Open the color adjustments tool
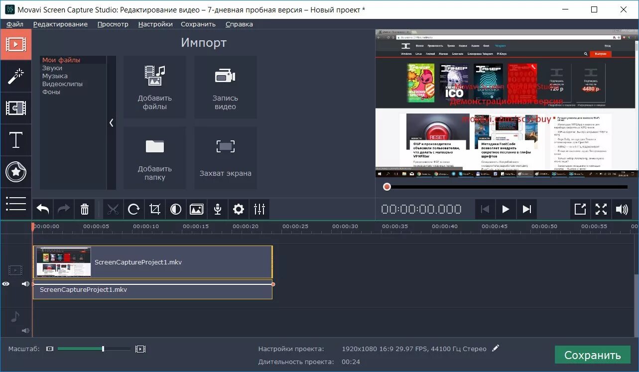The image size is (639, 372). click(x=176, y=209)
